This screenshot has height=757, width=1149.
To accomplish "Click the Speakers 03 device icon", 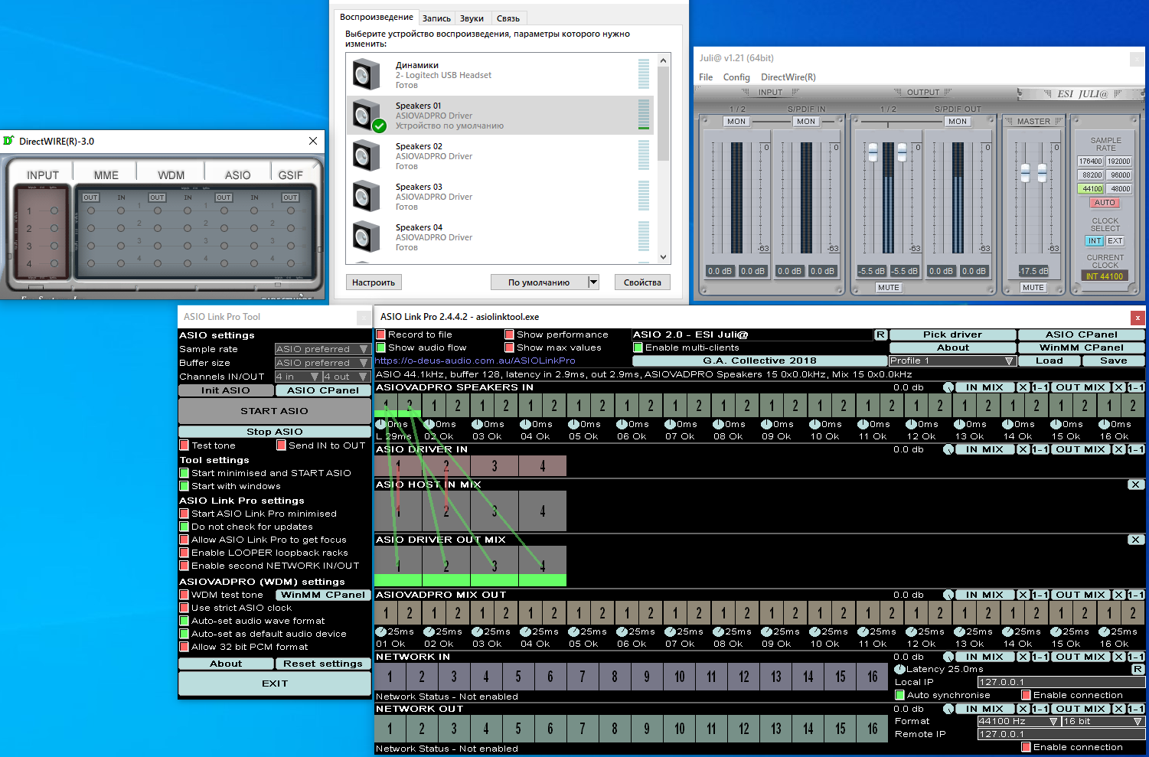I will point(366,197).
